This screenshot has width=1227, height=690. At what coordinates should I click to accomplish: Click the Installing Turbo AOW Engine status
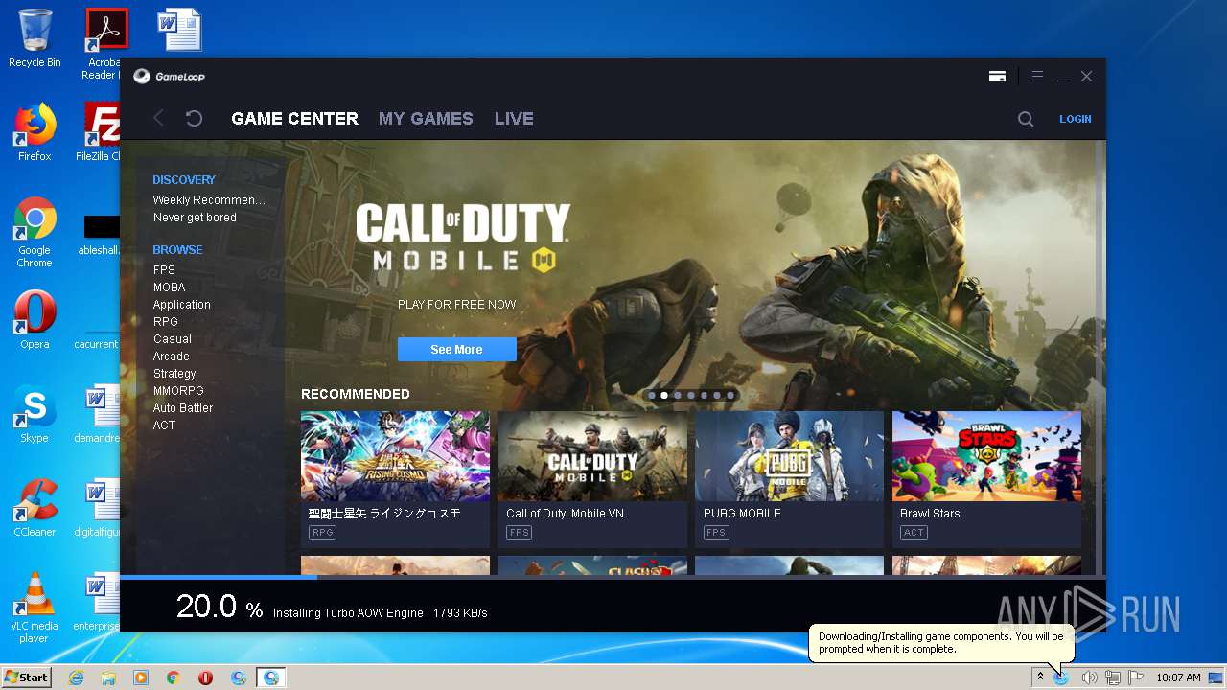tap(348, 613)
